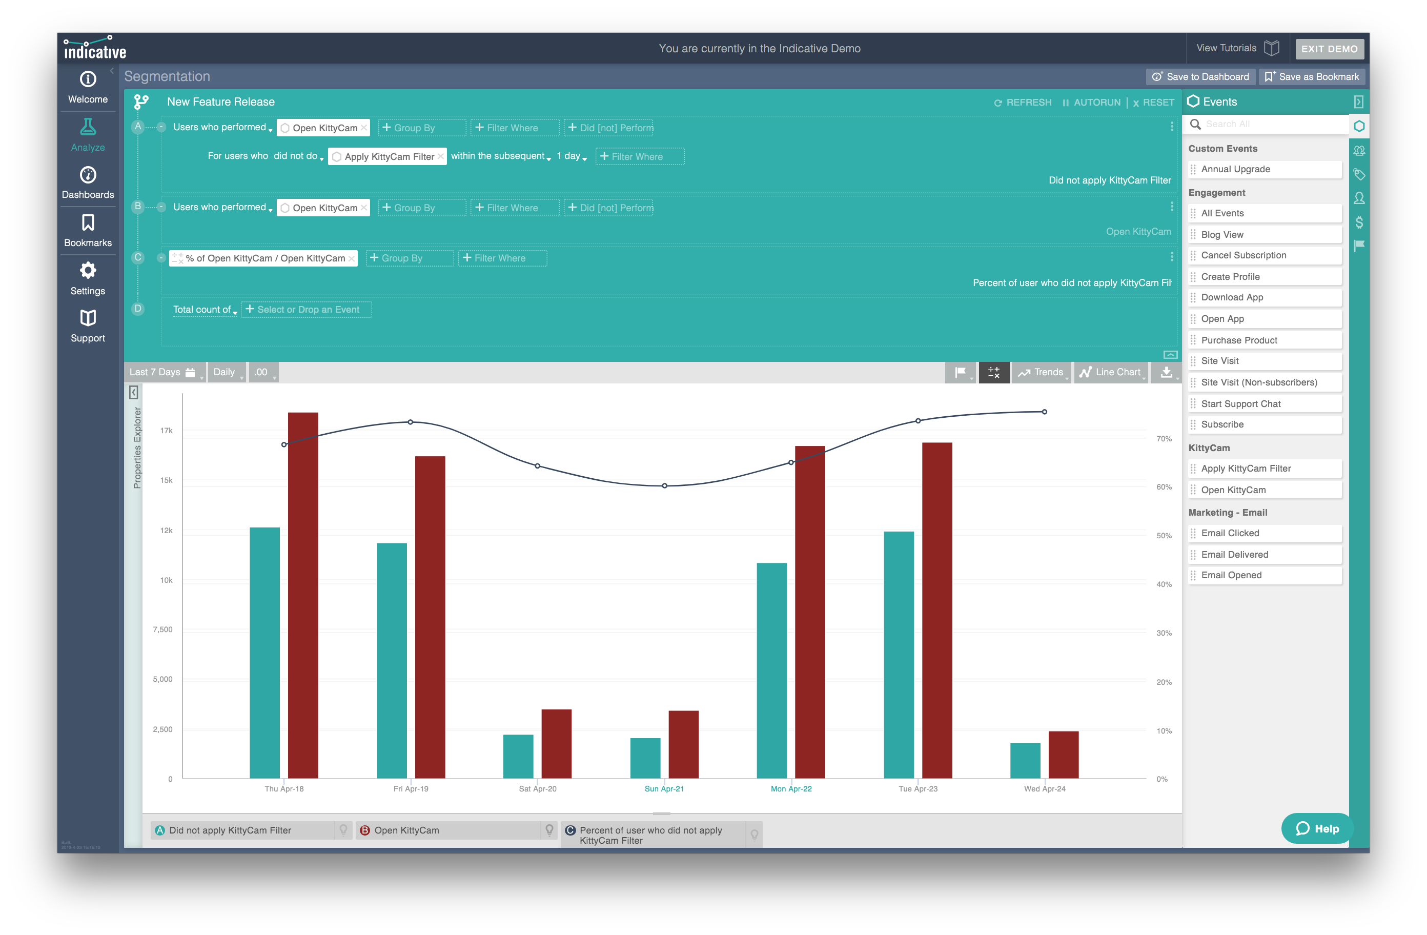Viewport: 1427px width, 935px height.
Task: Open row C three-dot options menu
Action: coord(1172,257)
